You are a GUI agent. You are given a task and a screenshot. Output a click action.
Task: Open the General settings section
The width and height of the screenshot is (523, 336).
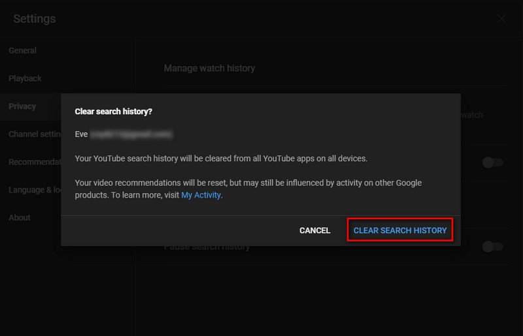click(22, 51)
